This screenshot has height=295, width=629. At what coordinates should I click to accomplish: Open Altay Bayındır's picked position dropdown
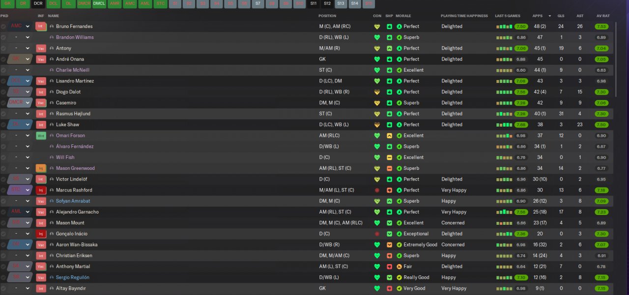[20, 288]
